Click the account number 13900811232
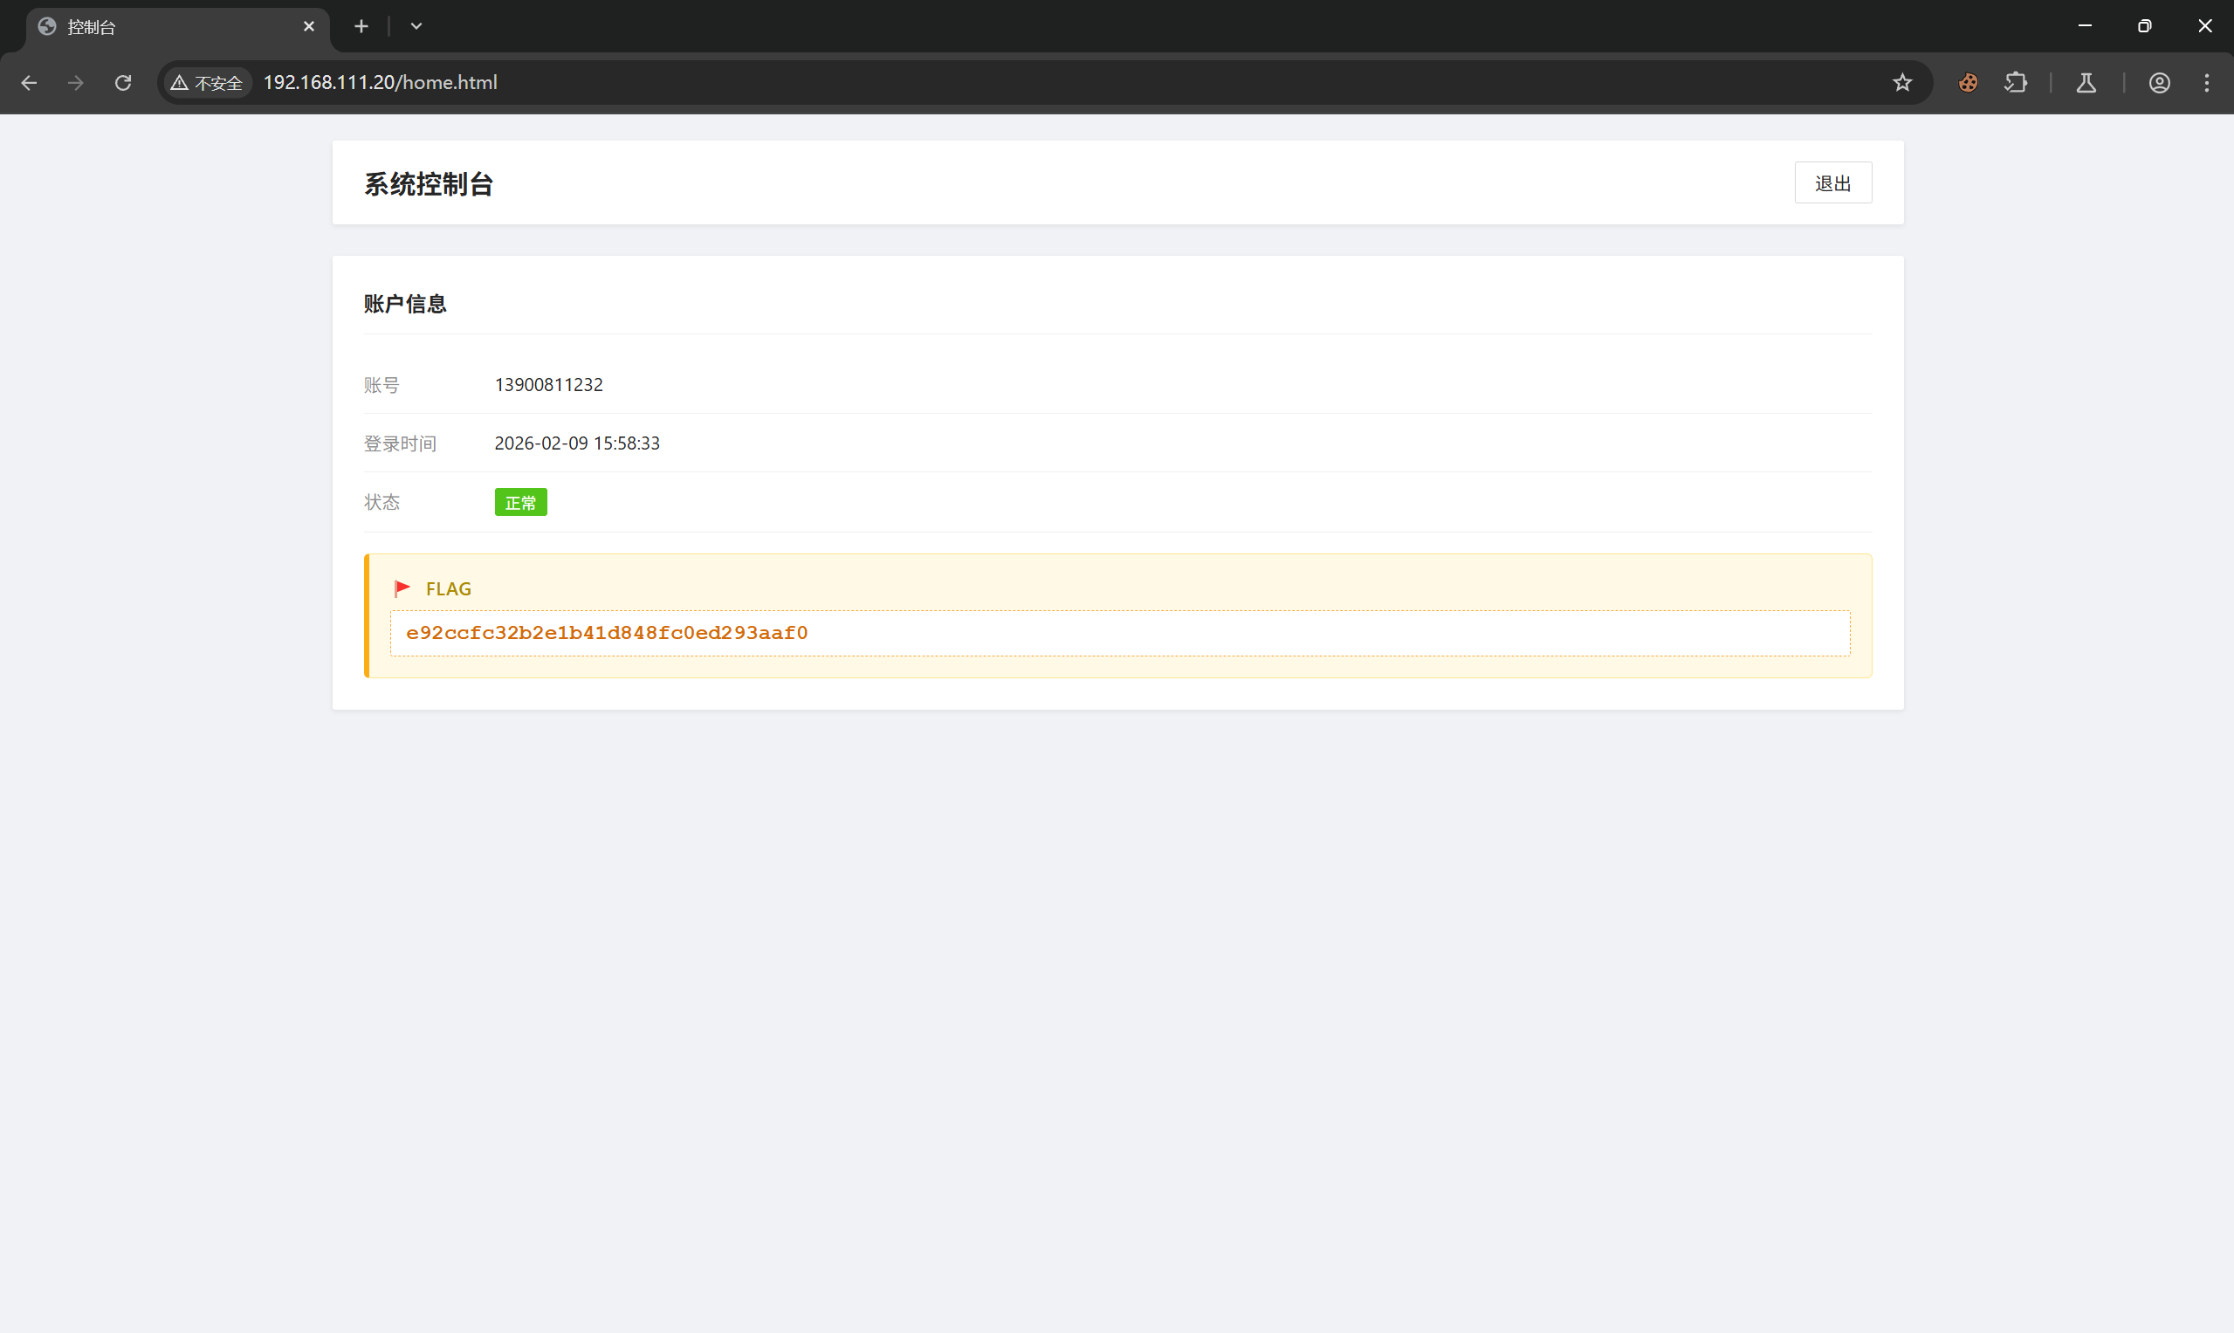Screen dimensions: 2234x1333 coord(549,384)
